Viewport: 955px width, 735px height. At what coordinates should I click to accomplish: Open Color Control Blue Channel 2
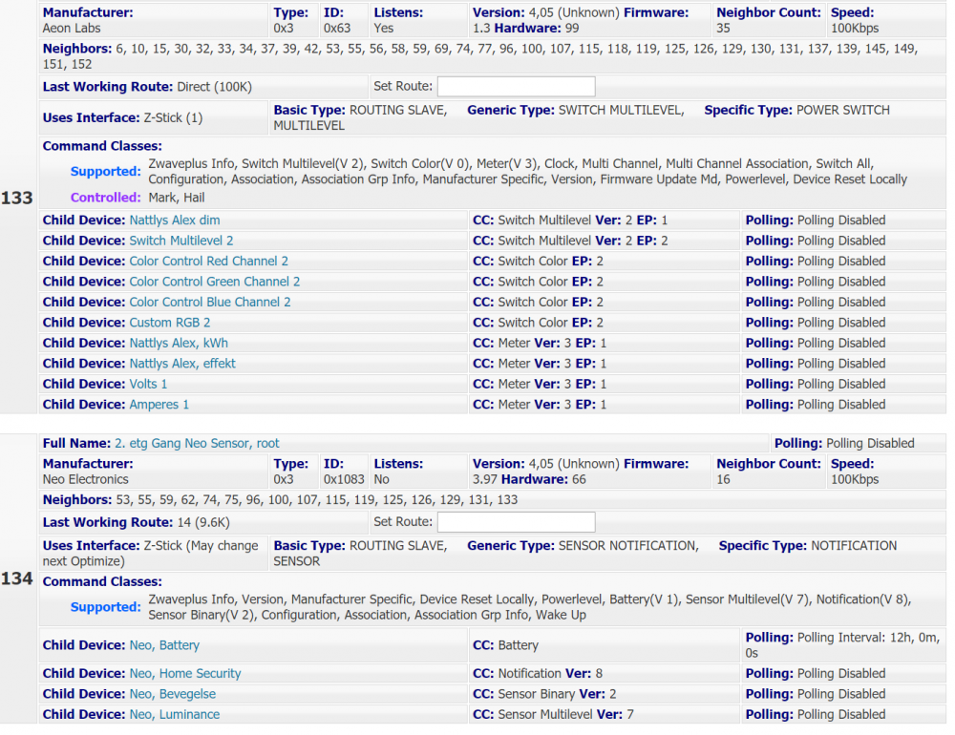(x=210, y=303)
